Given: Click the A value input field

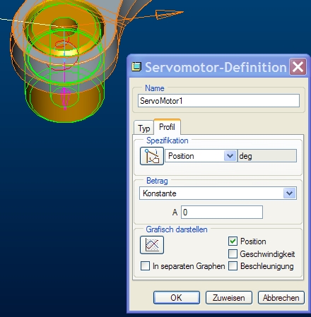Looking at the screenshot, I should coord(222,212).
